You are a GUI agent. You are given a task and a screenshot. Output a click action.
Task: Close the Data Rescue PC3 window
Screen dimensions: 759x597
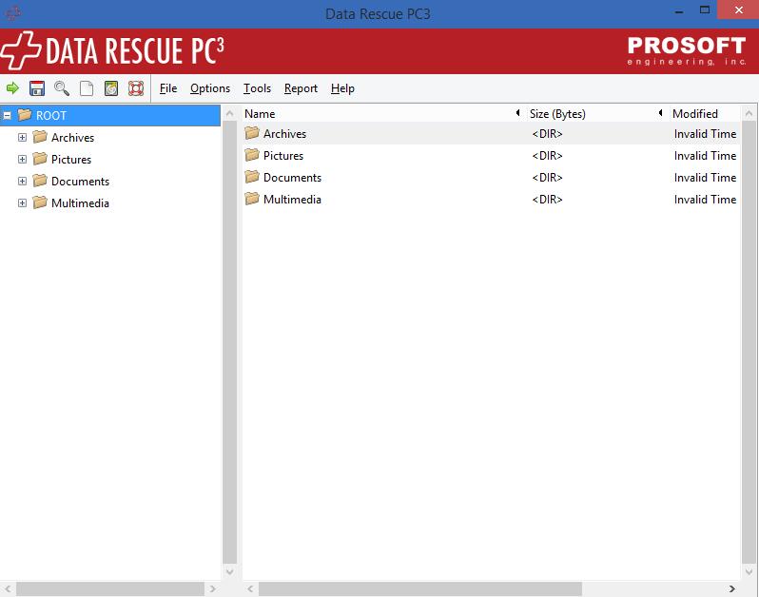pyautogui.click(x=738, y=10)
